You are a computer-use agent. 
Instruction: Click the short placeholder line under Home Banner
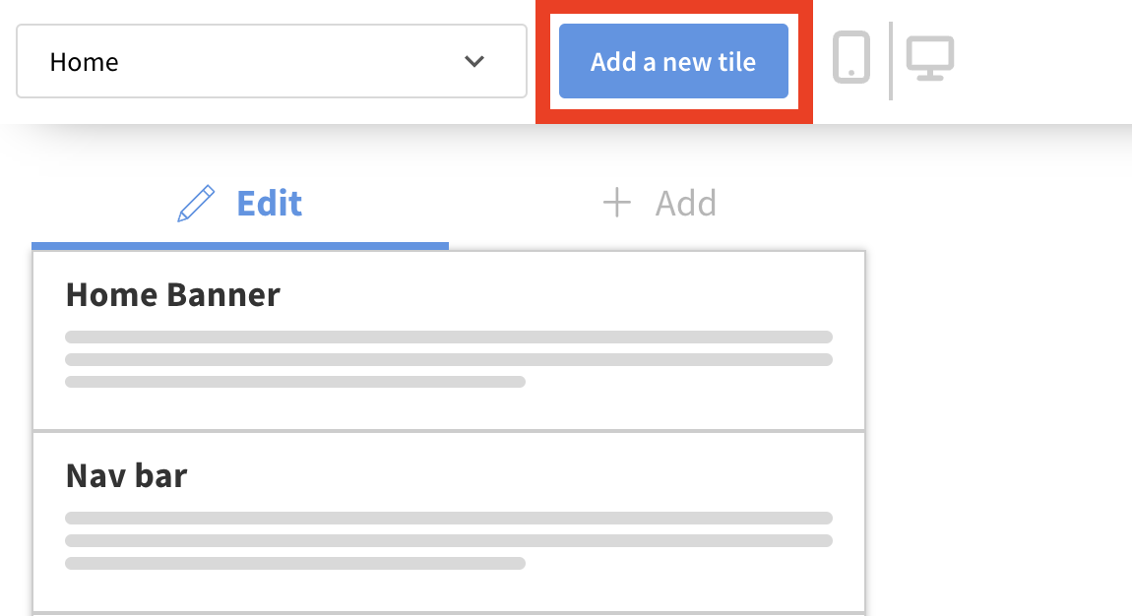pyautogui.click(x=295, y=382)
